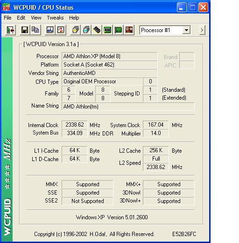Image resolution: width=239 pixels, height=243 pixels.
Task: Click the CPU Type value 0
Action: [150, 81]
